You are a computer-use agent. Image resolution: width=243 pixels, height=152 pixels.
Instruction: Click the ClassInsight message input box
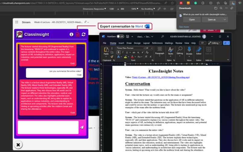pos(48,127)
